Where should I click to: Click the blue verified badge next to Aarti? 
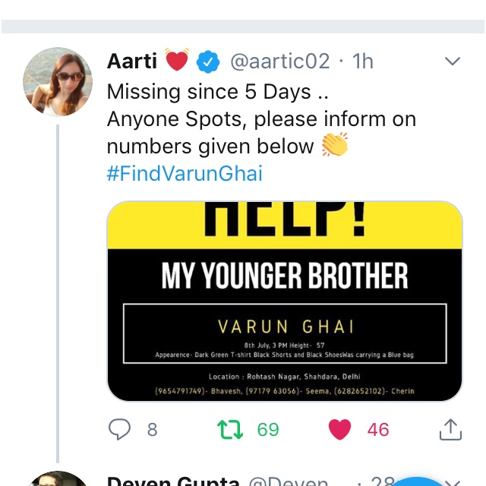point(207,62)
